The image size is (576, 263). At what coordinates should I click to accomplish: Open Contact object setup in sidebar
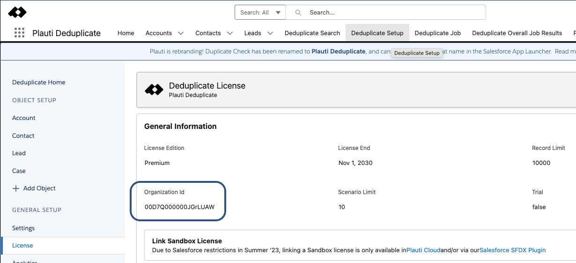pos(23,136)
